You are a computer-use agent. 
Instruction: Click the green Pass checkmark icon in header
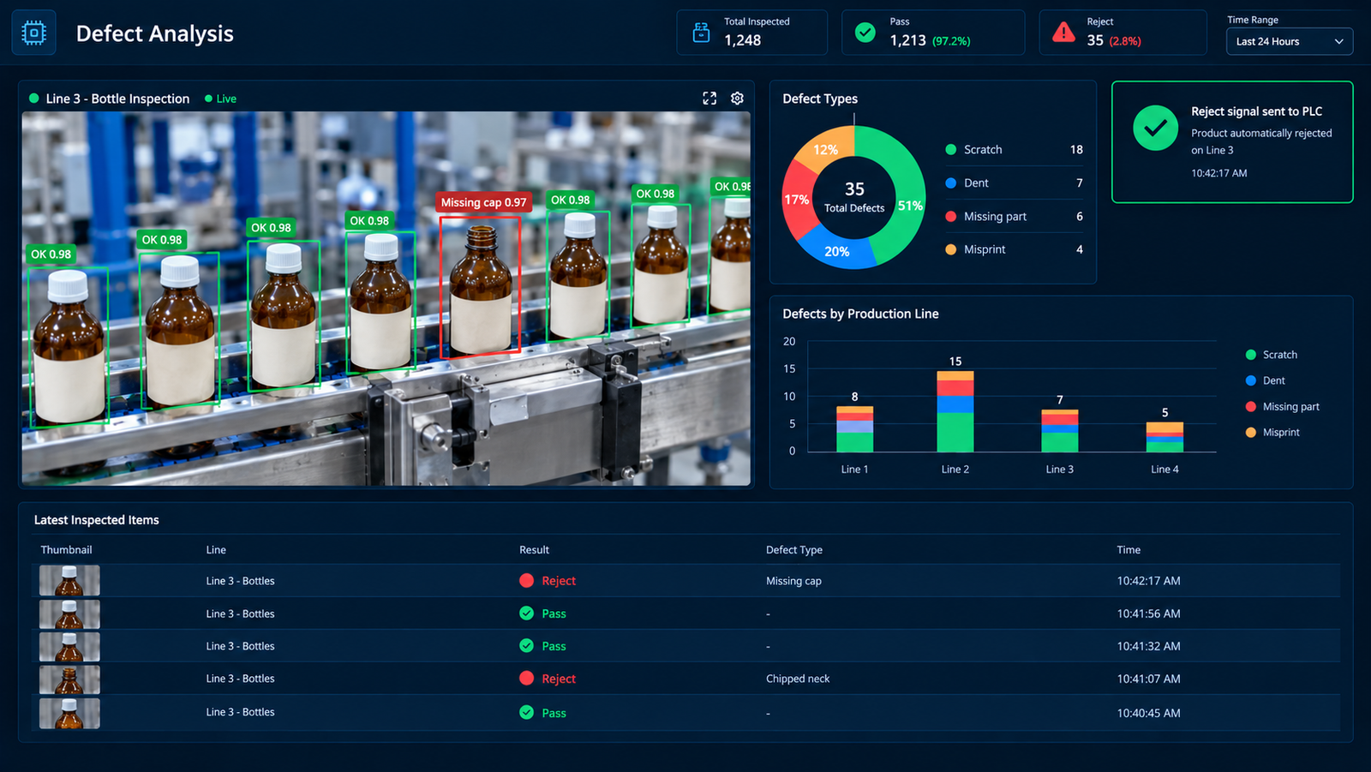pos(865,33)
